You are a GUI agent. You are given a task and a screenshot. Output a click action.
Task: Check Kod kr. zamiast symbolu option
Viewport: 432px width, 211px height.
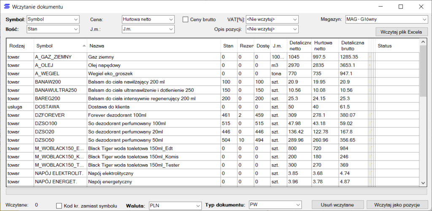59,206
